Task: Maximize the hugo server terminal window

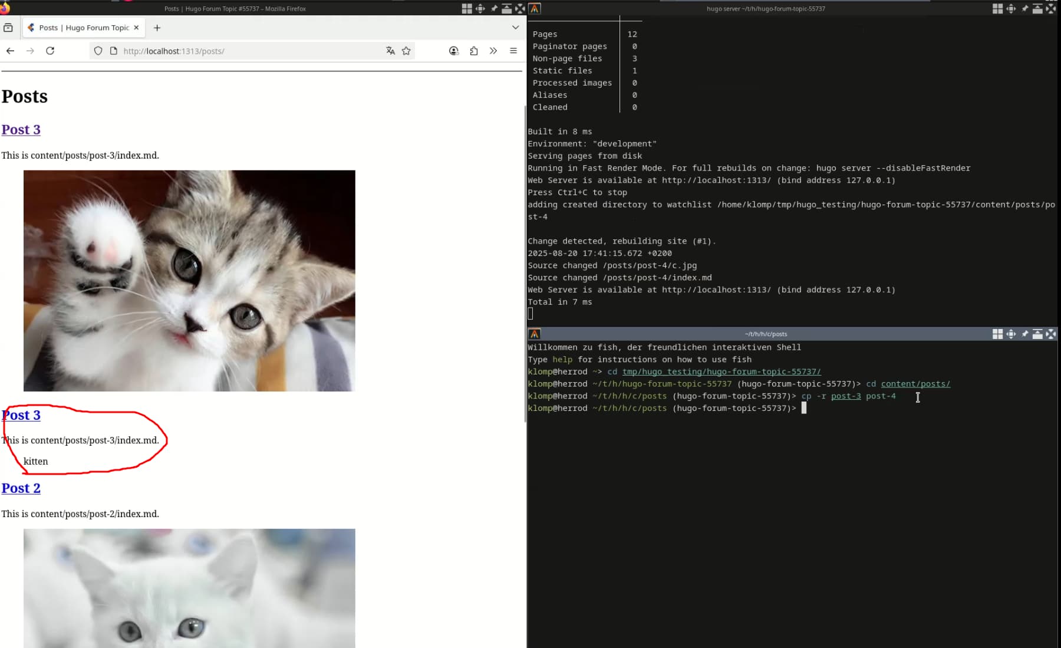Action: 1050,8
